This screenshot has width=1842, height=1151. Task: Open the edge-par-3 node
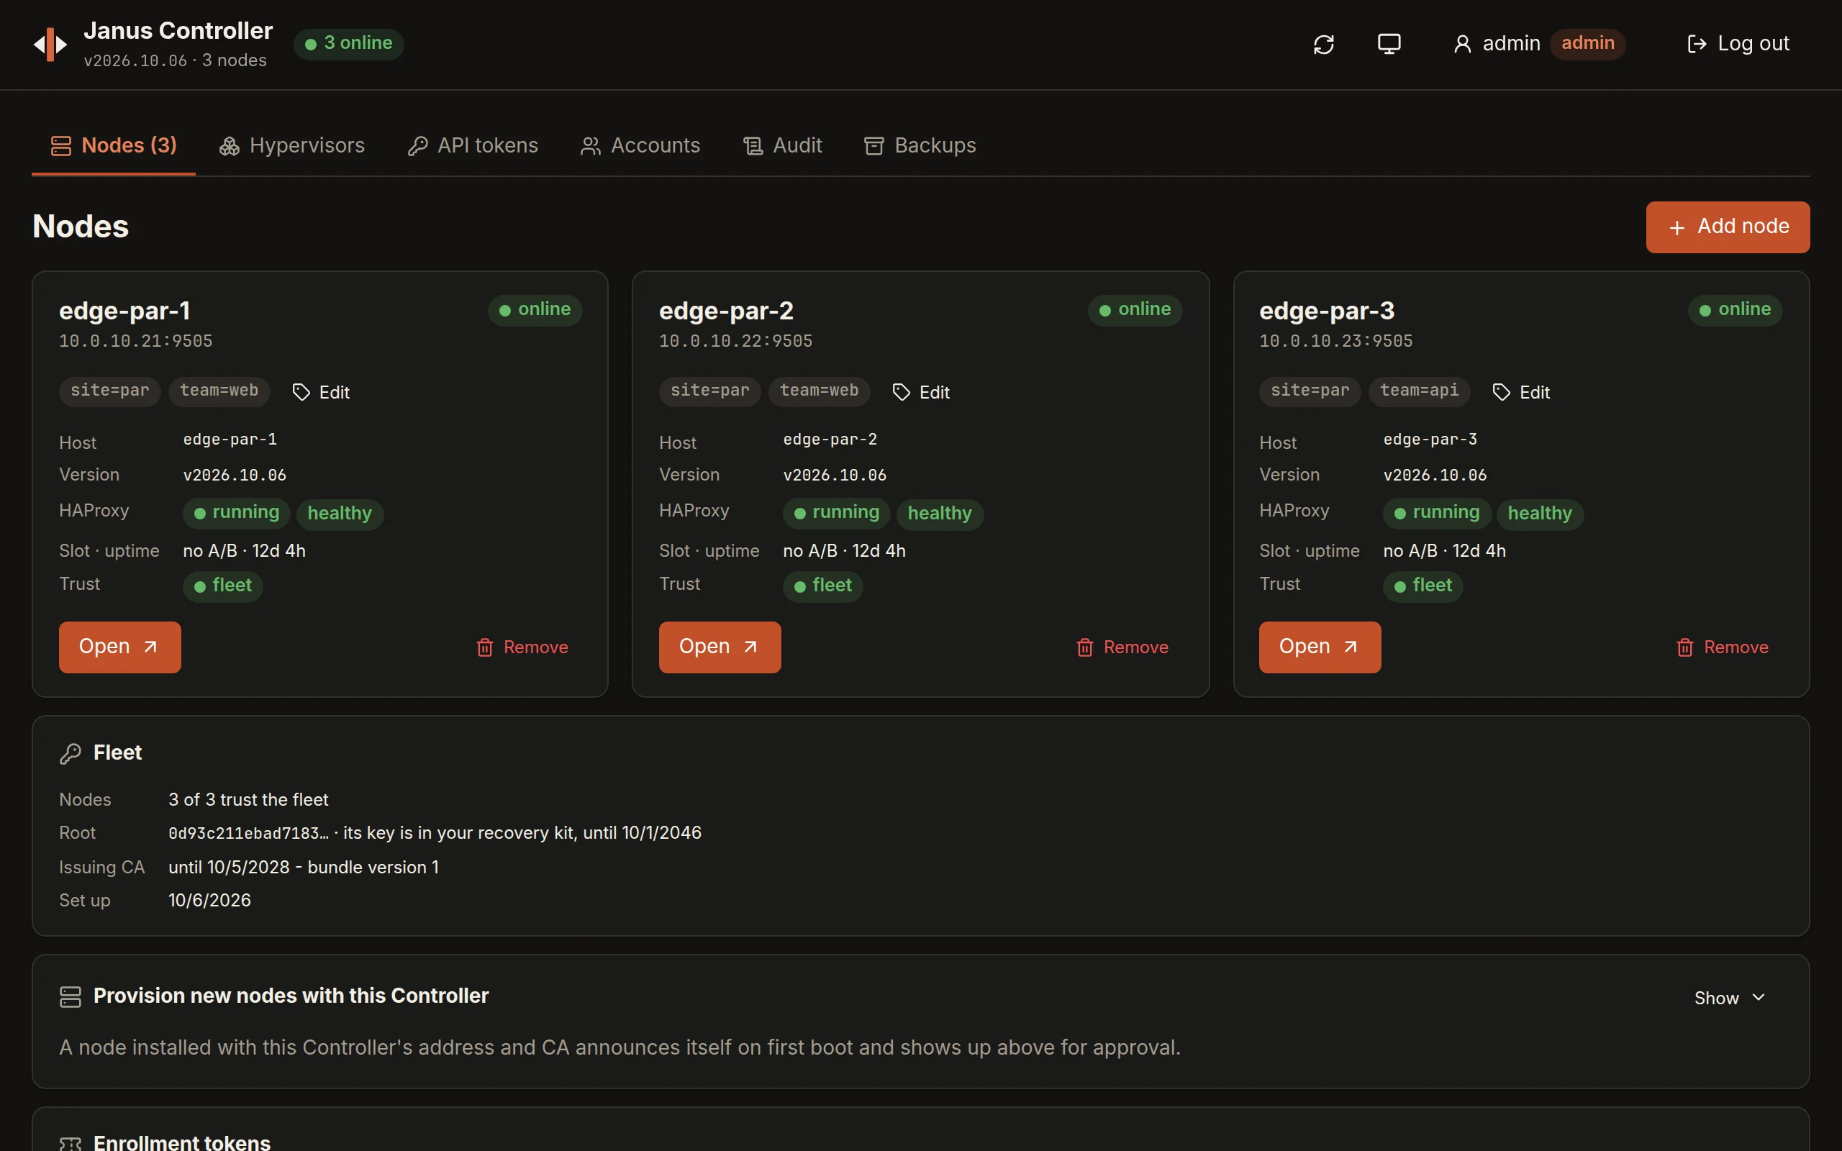coord(1320,647)
